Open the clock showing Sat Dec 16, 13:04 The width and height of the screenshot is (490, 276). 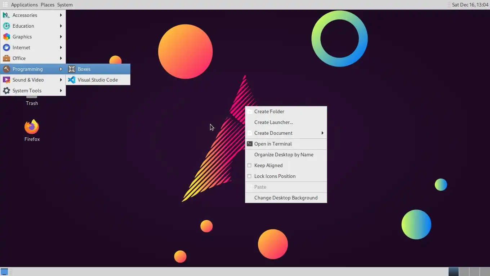click(x=470, y=5)
